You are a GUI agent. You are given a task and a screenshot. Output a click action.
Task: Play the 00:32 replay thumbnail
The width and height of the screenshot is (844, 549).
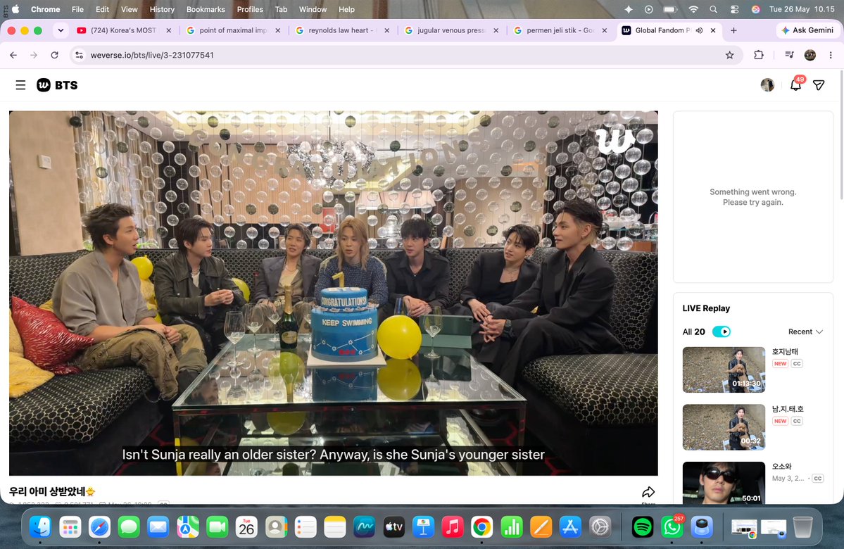724,427
